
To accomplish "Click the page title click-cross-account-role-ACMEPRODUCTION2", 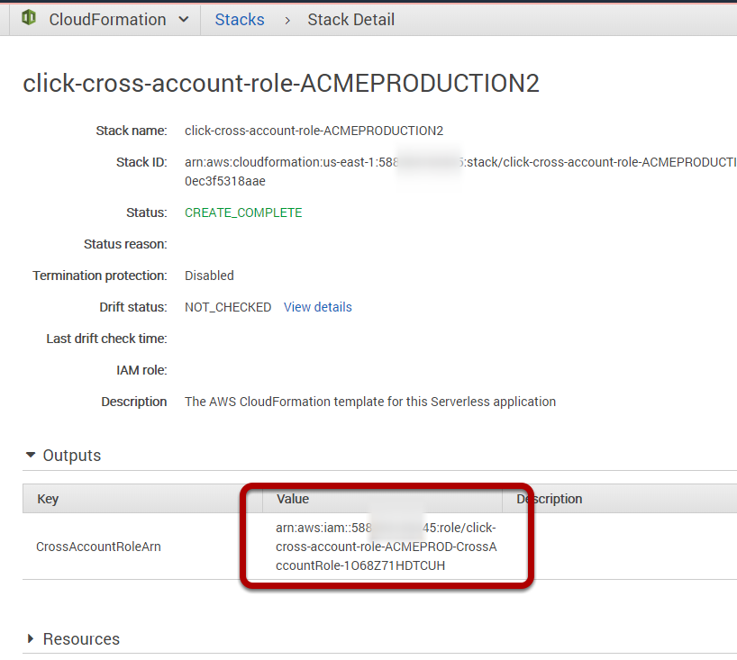I will coord(281,83).
